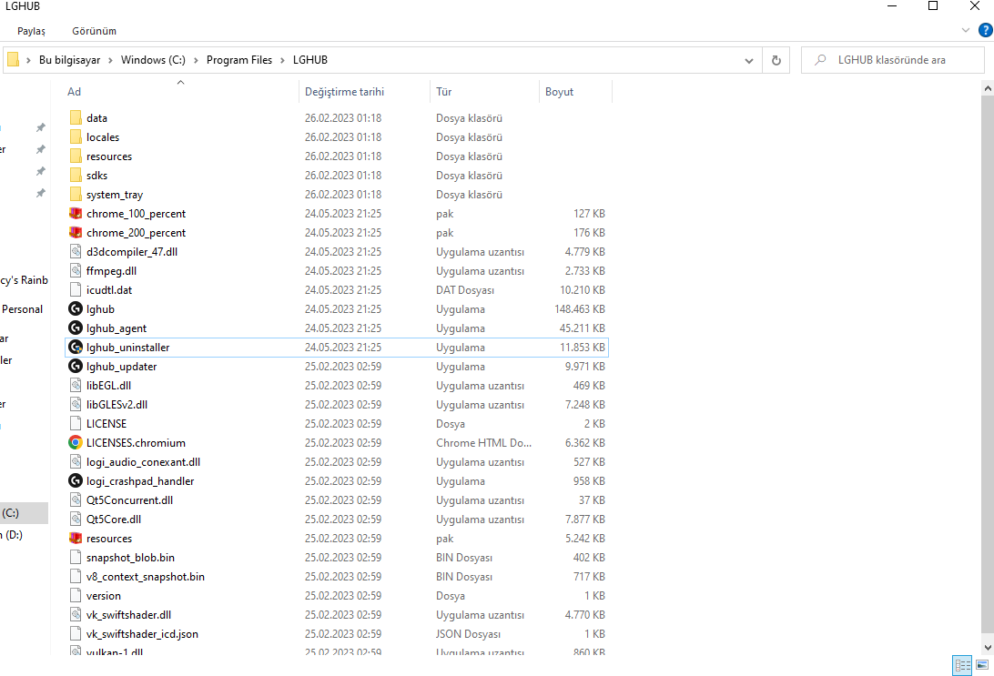Click the icudtl.dat file icon
Viewport: 994px width, 676px height.
pos(76,290)
